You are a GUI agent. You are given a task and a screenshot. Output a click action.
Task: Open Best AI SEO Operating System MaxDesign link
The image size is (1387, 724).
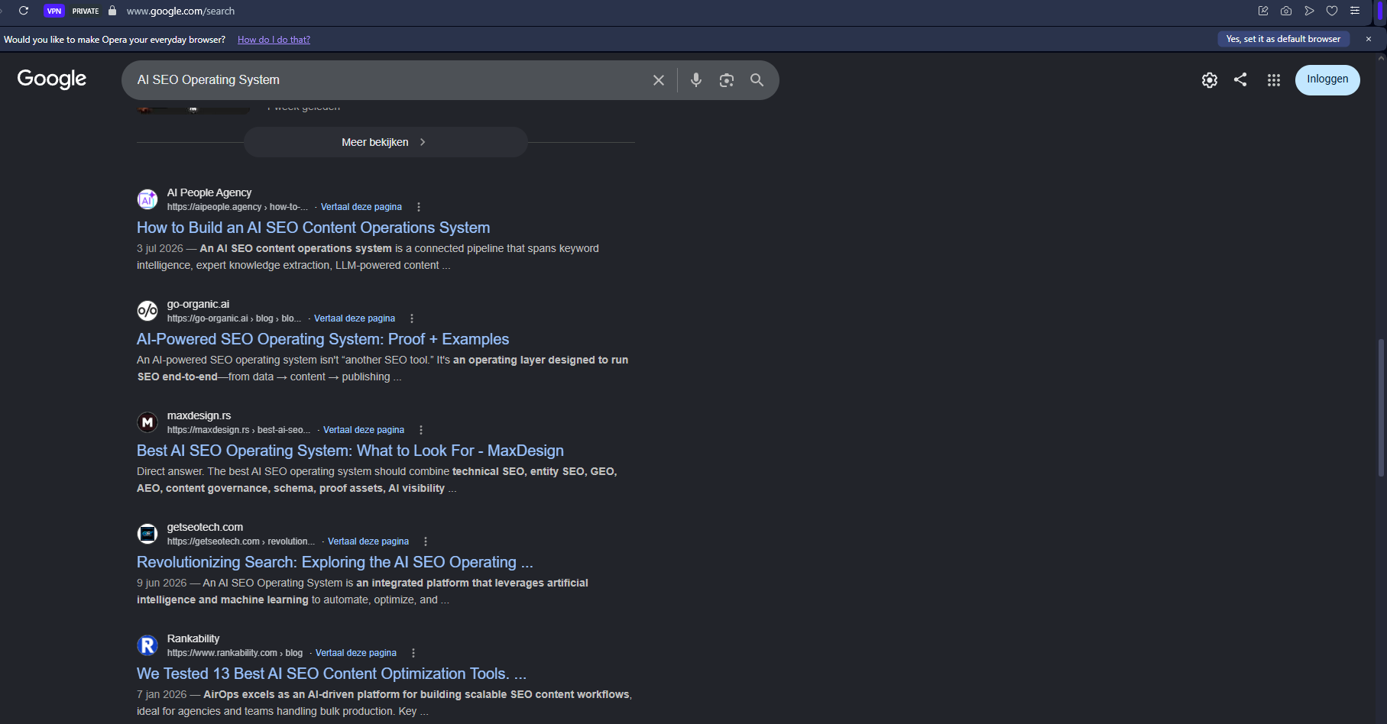coord(350,451)
